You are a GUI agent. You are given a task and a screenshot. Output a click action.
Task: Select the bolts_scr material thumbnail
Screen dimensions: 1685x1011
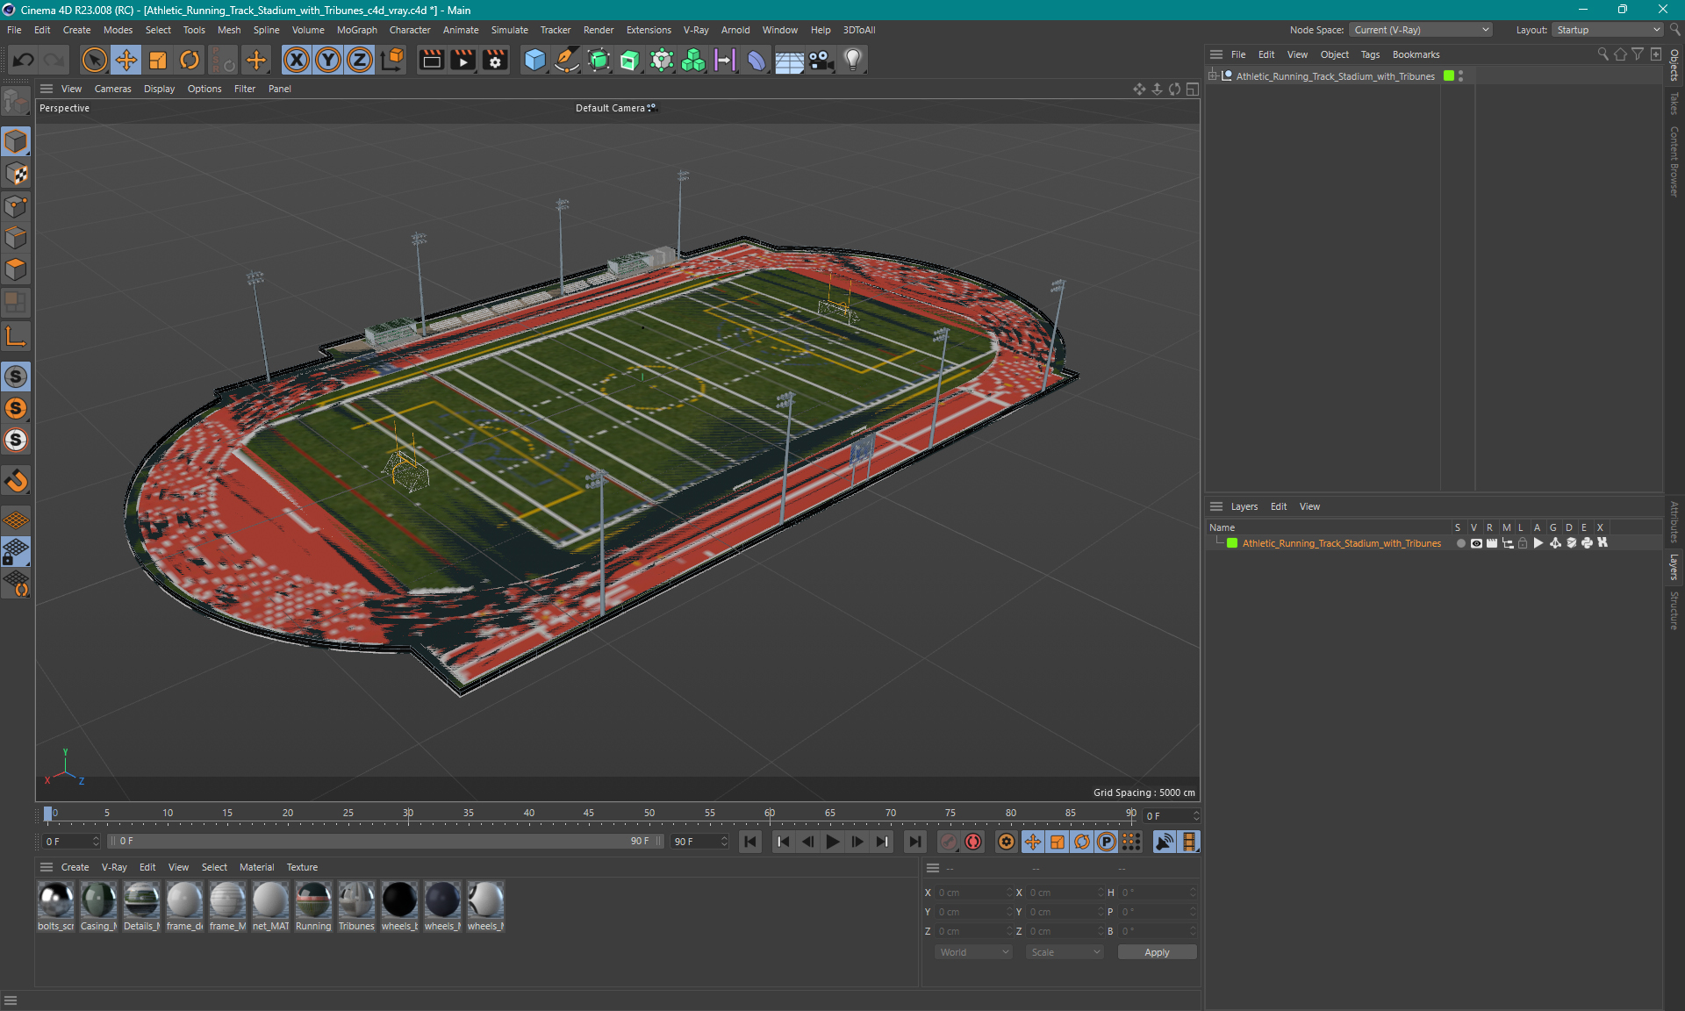(55, 901)
